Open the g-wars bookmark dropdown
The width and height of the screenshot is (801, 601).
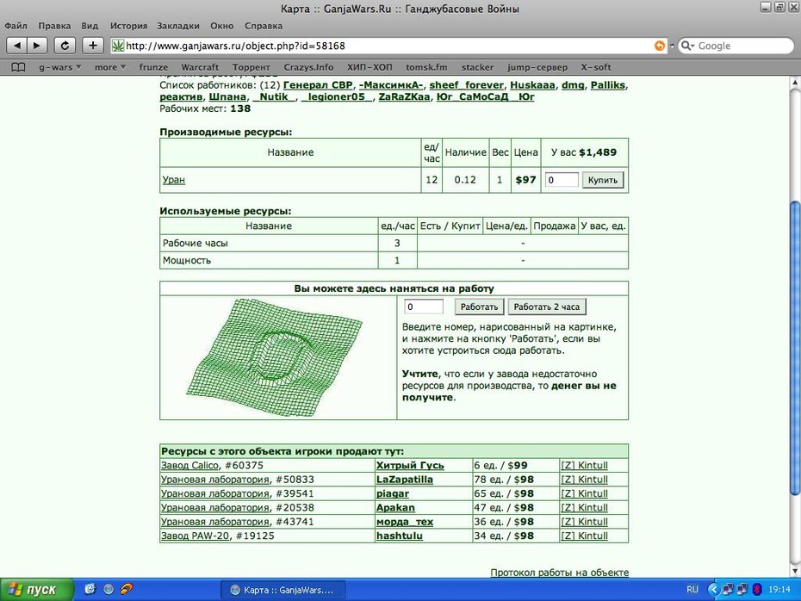pyautogui.click(x=59, y=67)
